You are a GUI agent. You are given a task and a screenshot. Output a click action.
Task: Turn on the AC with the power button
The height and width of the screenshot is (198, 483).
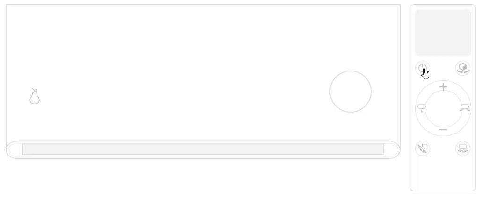pos(422,68)
